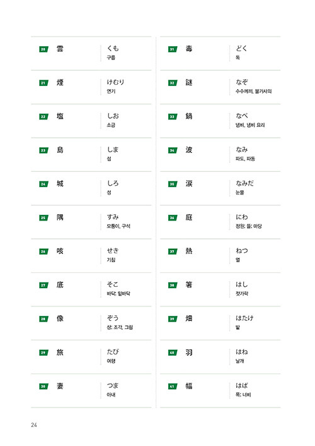Select the kanji 羽 in entry 40
The width and height of the screenshot is (315, 446).
pyautogui.click(x=189, y=353)
